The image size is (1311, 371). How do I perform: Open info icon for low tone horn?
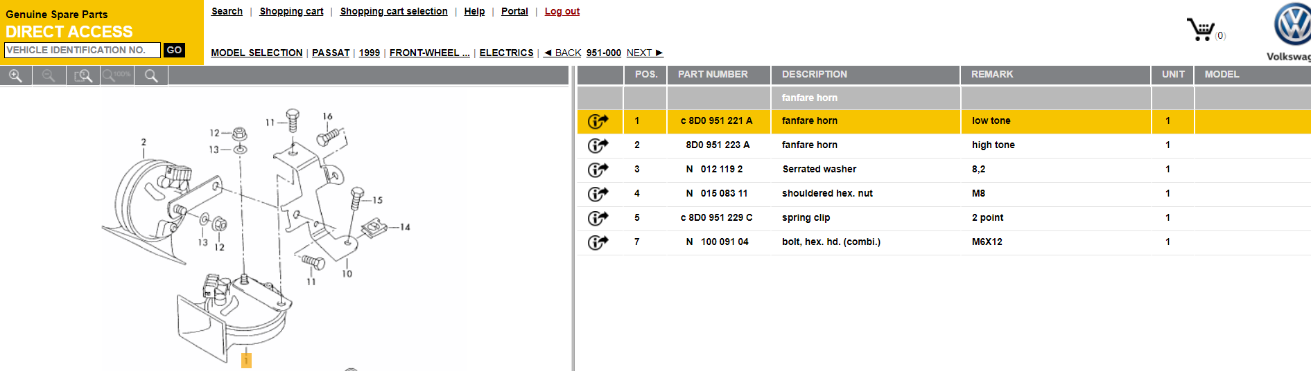click(x=598, y=121)
